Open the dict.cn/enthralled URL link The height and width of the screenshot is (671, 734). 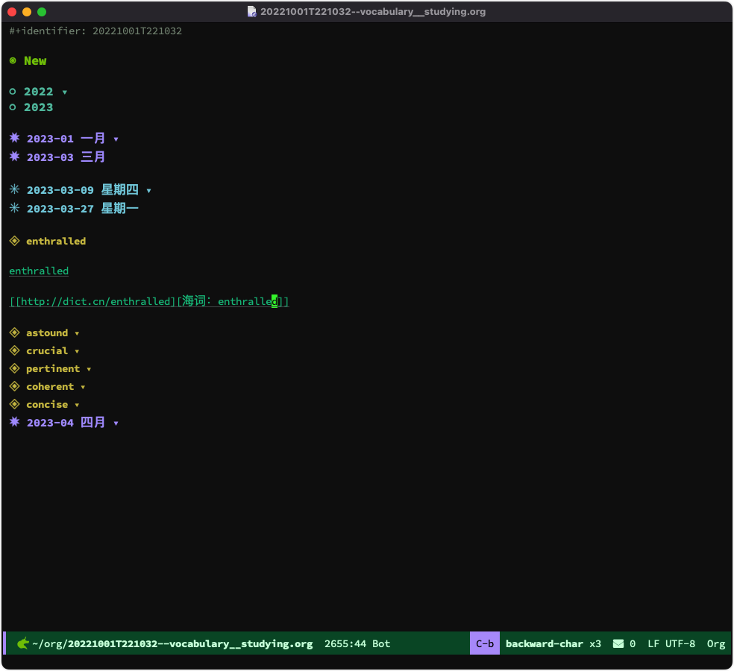(95, 301)
